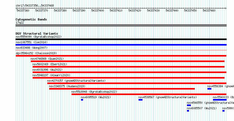Select nsv5946197 (Almarri2020) label
234x121 pixels.
pos(51,75)
